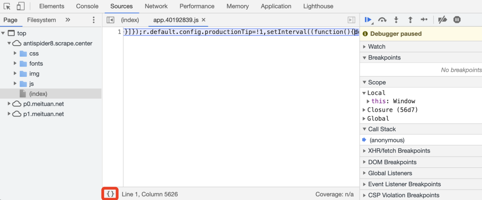Select the (index) file in tree

click(x=38, y=94)
